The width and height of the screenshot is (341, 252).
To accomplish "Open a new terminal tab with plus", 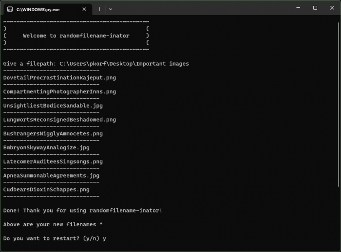I will 99,9.
